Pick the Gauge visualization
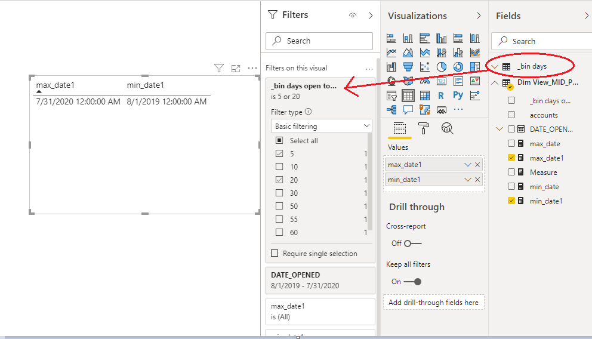592x339 pixels. (425, 81)
